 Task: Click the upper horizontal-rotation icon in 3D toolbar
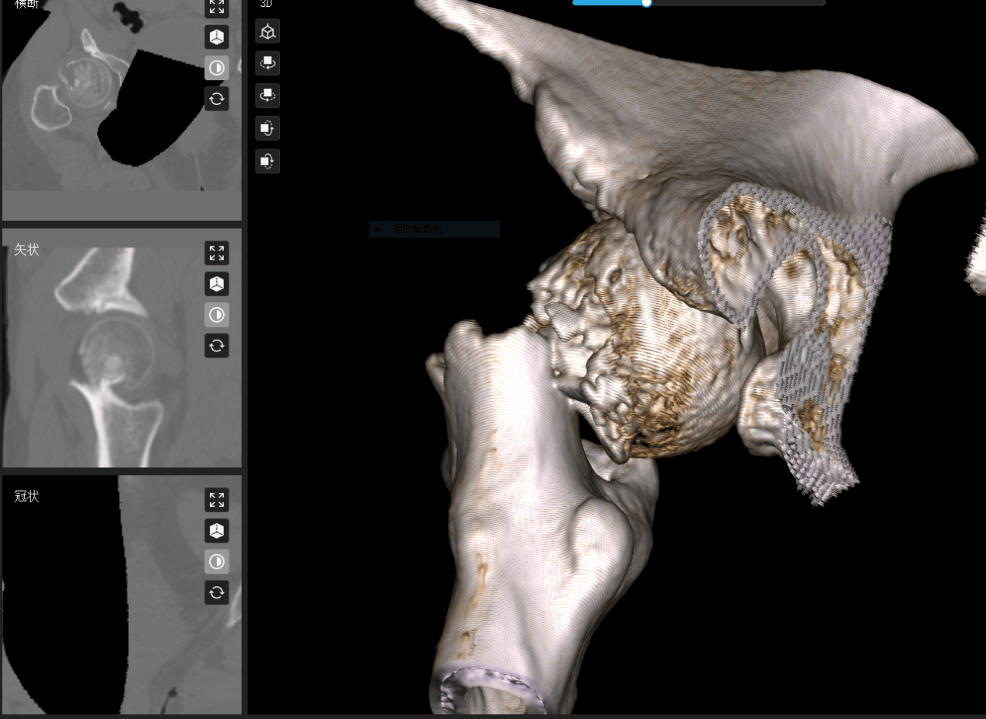[x=267, y=63]
